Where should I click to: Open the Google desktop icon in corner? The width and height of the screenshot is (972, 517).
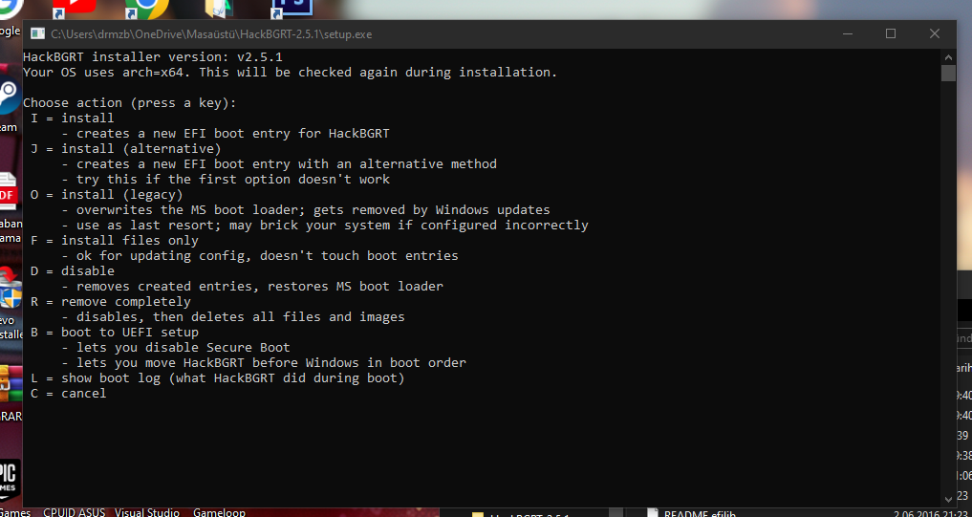click(x=11, y=9)
